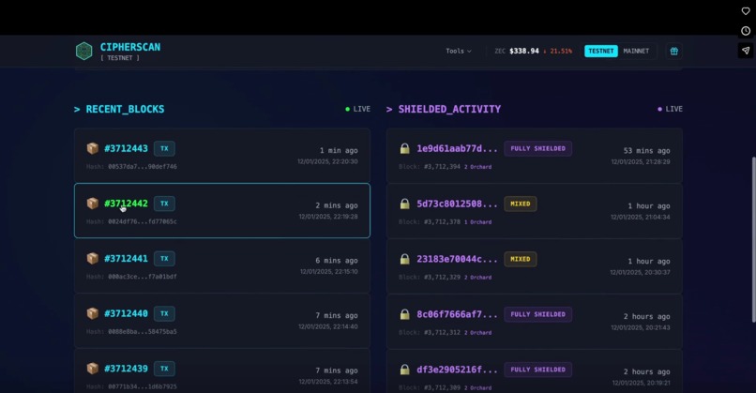Click the SHIELDED_ACTIVITY section heading
756x393 pixels.
pos(449,109)
